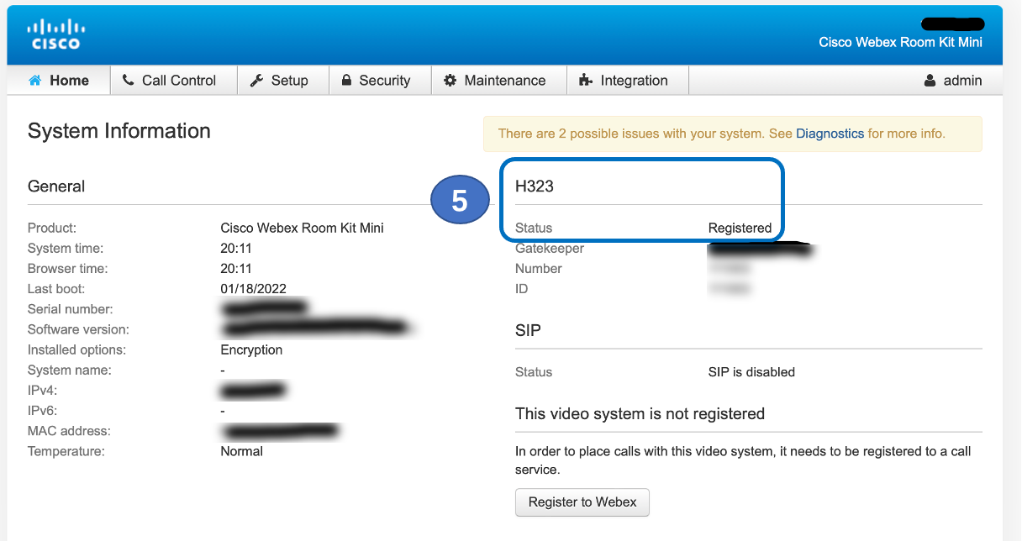Open the Setup menu

click(282, 81)
